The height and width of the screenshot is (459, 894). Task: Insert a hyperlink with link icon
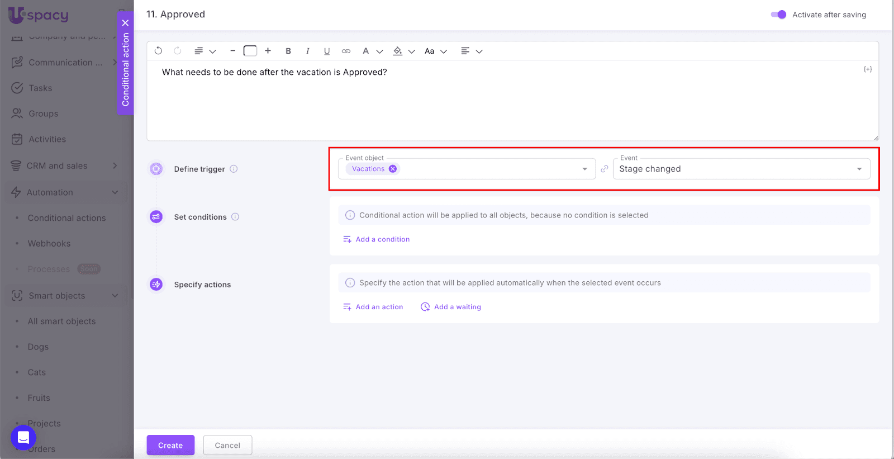[x=346, y=51]
